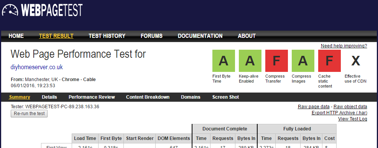The width and height of the screenshot is (378, 148).
Task: Click the 'Cache static content' label
Action: (x=325, y=81)
